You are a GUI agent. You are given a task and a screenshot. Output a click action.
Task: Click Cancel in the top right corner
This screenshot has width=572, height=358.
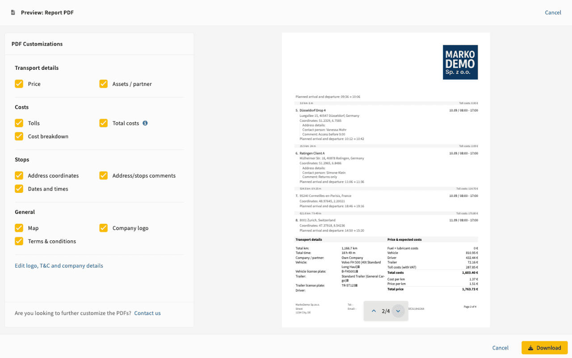click(553, 13)
